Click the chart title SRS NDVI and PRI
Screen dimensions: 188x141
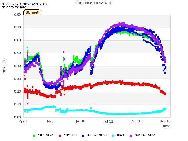(94, 3)
